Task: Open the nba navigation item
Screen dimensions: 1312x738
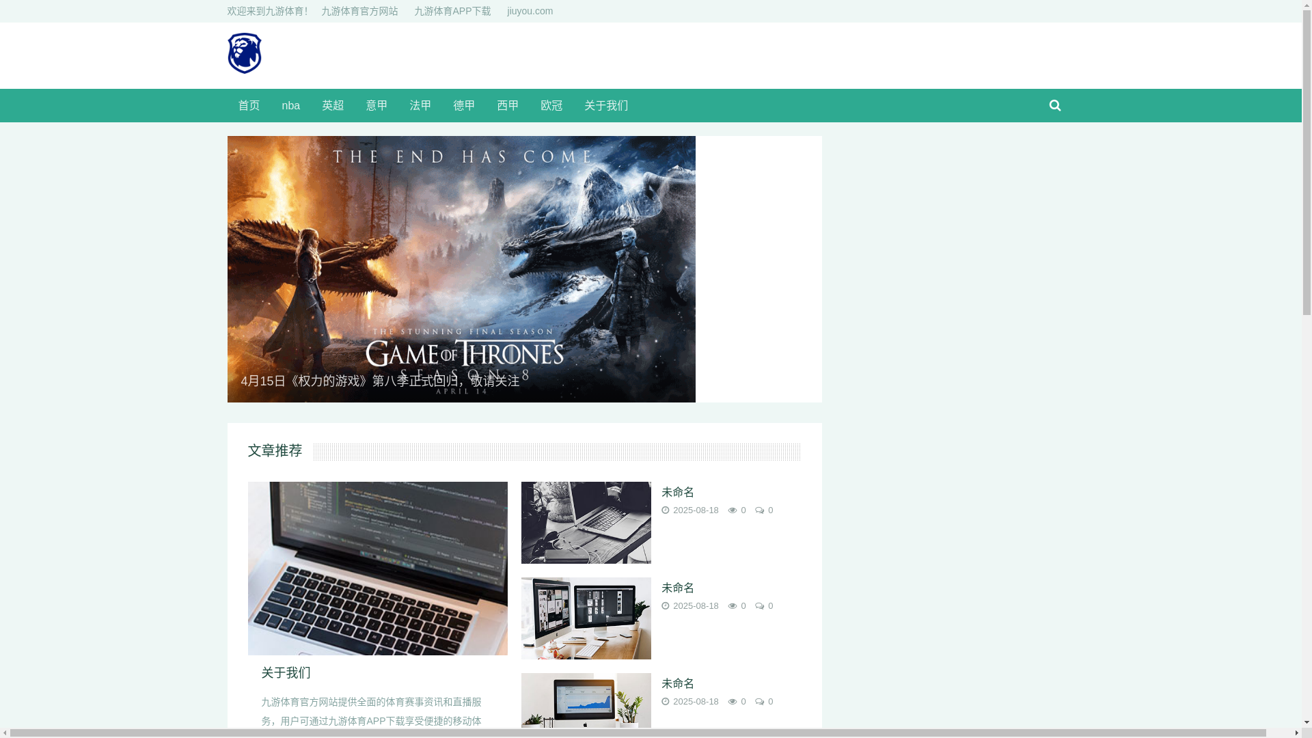Action: pyautogui.click(x=290, y=105)
